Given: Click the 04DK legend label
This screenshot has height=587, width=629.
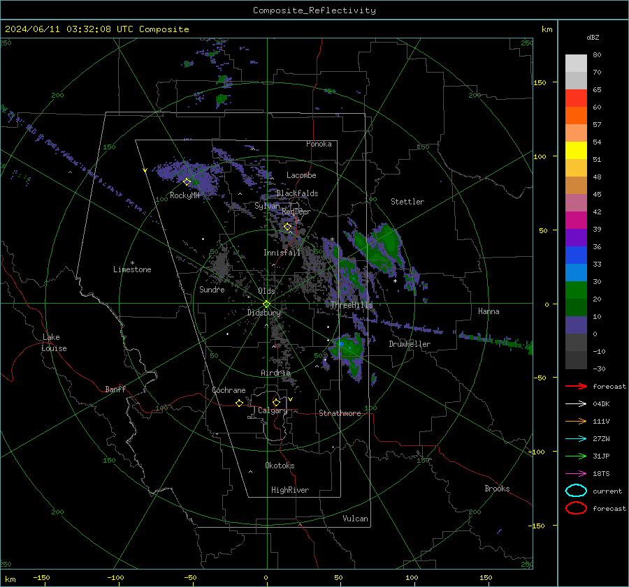Looking at the screenshot, I should pyautogui.click(x=601, y=404).
